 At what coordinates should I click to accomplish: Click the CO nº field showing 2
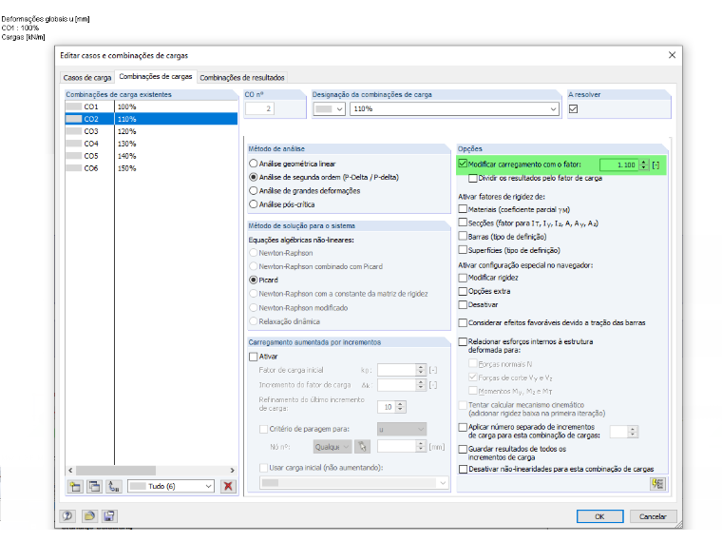pos(259,108)
